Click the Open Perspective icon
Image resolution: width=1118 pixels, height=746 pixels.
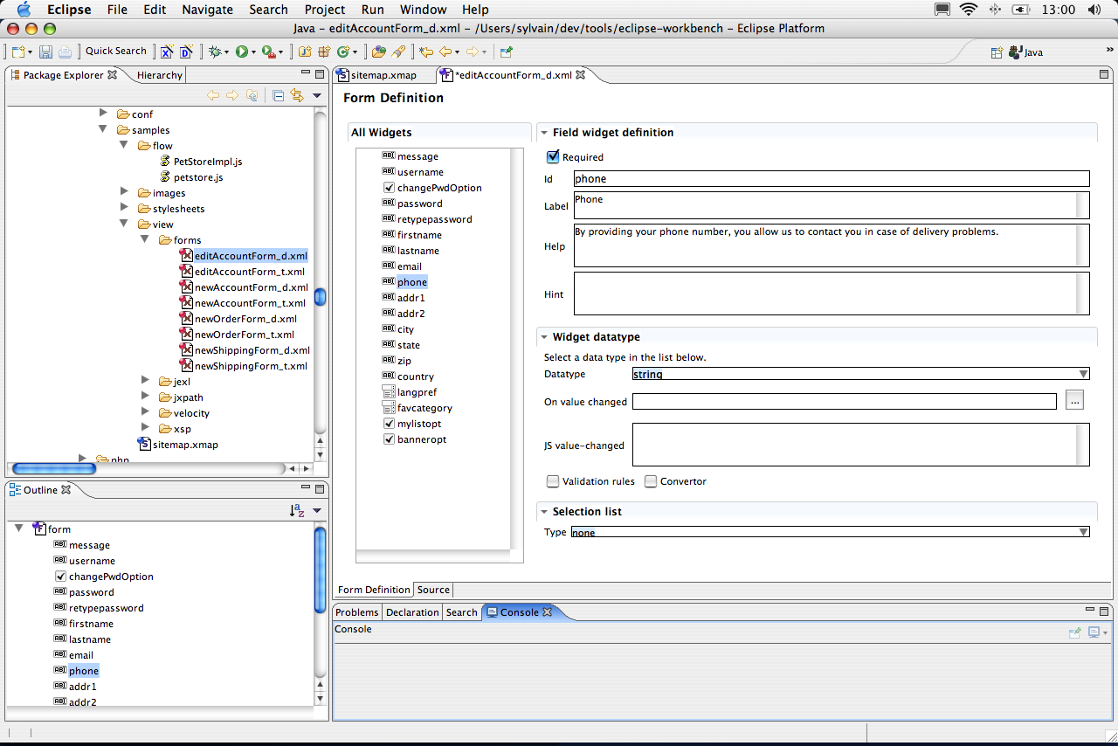tap(997, 52)
